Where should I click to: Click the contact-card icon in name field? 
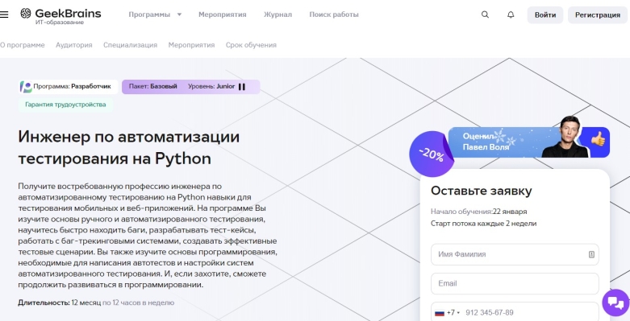(591, 254)
